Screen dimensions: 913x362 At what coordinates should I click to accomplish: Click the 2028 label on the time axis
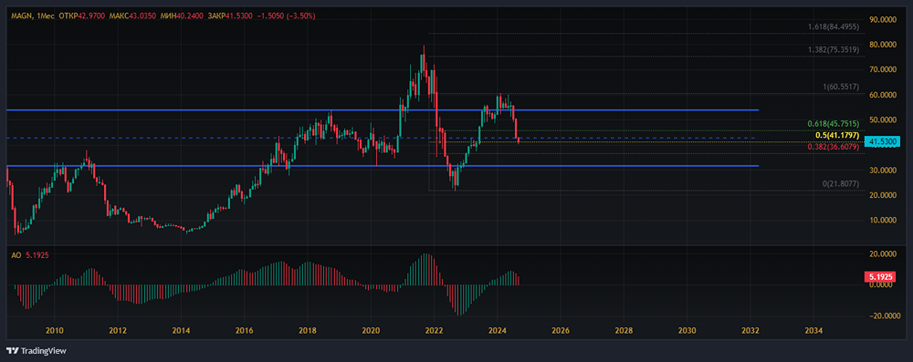(624, 330)
